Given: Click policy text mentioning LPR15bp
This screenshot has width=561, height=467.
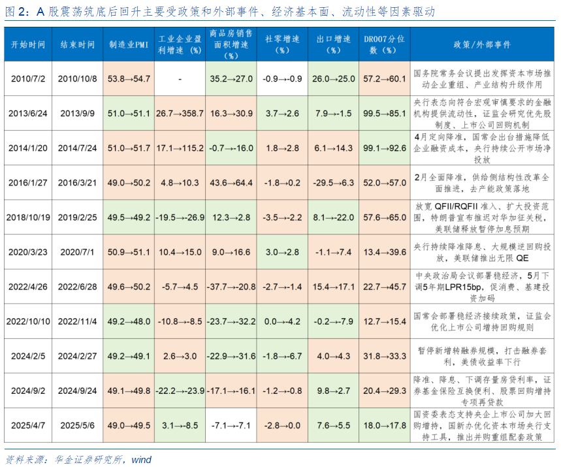Looking at the screenshot, I should (x=482, y=287).
